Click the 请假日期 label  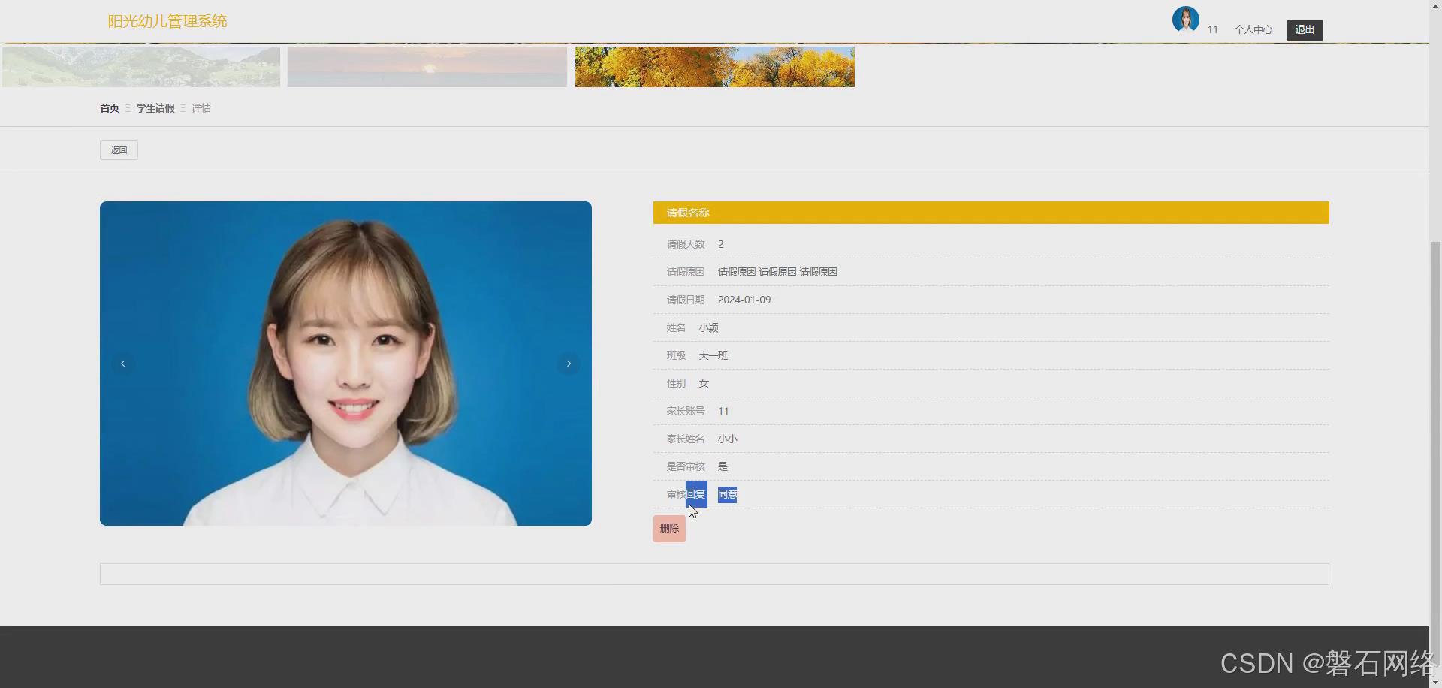[x=686, y=300]
